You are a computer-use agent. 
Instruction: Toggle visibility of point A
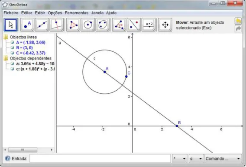click(x=12, y=42)
